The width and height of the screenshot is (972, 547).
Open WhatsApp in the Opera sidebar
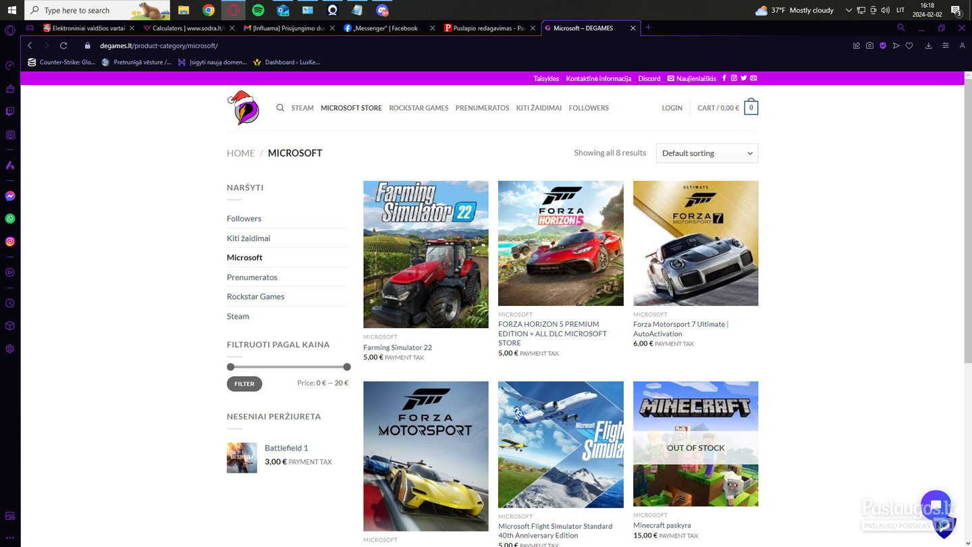point(9,219)
